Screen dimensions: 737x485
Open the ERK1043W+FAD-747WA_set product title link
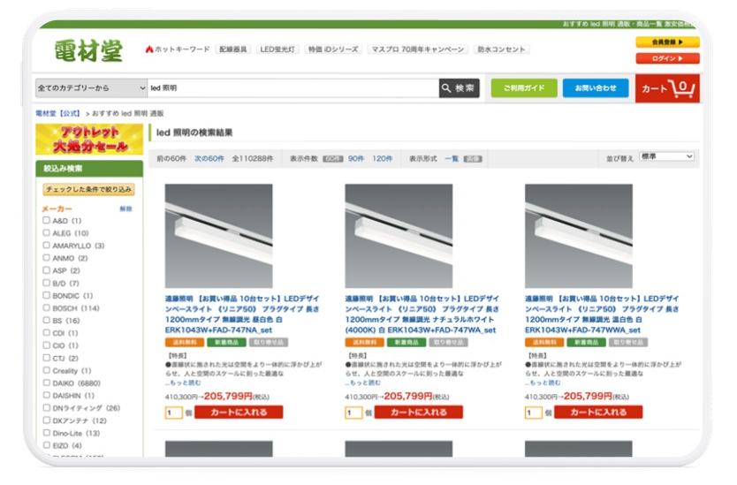[422, 314]
